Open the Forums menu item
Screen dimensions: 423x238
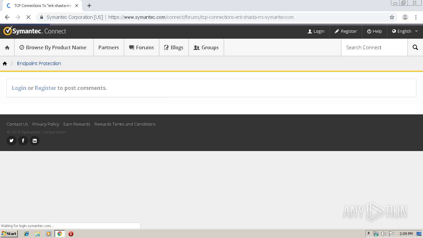tap(141, 48)
